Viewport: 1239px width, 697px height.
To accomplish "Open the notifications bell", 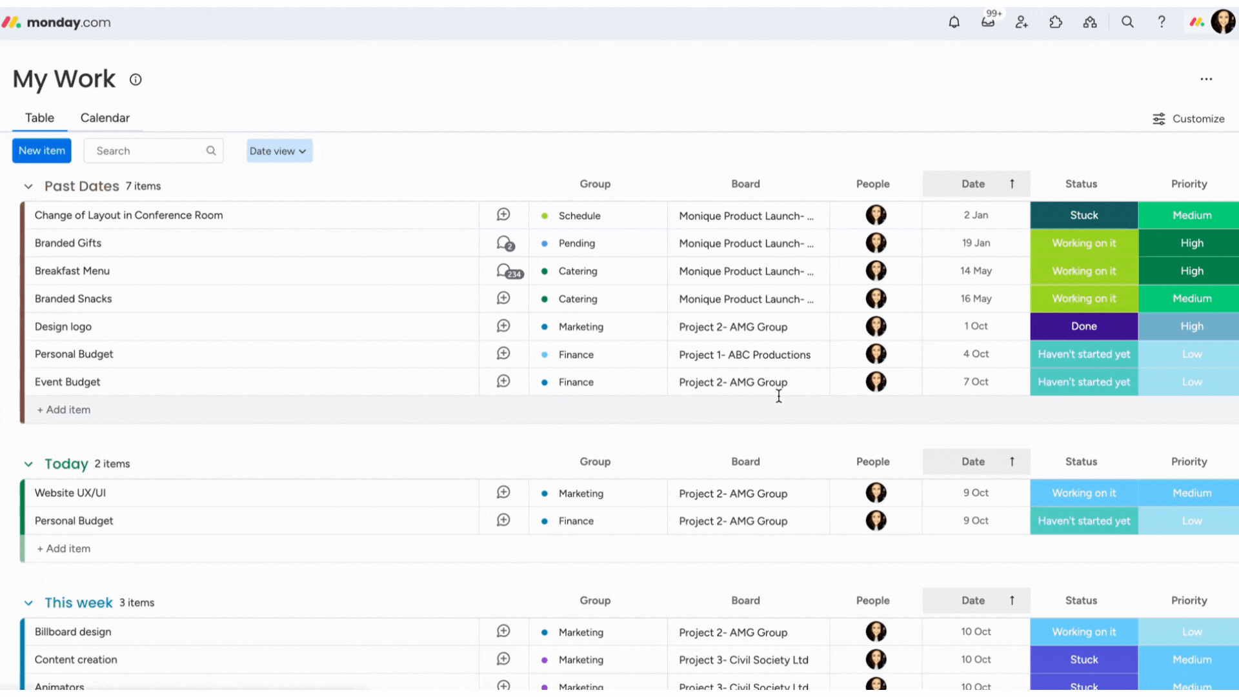I will click(x=954, y=21).
